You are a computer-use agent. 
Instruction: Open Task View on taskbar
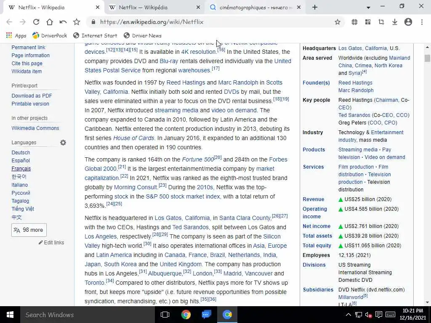click(x=165, y=315)
